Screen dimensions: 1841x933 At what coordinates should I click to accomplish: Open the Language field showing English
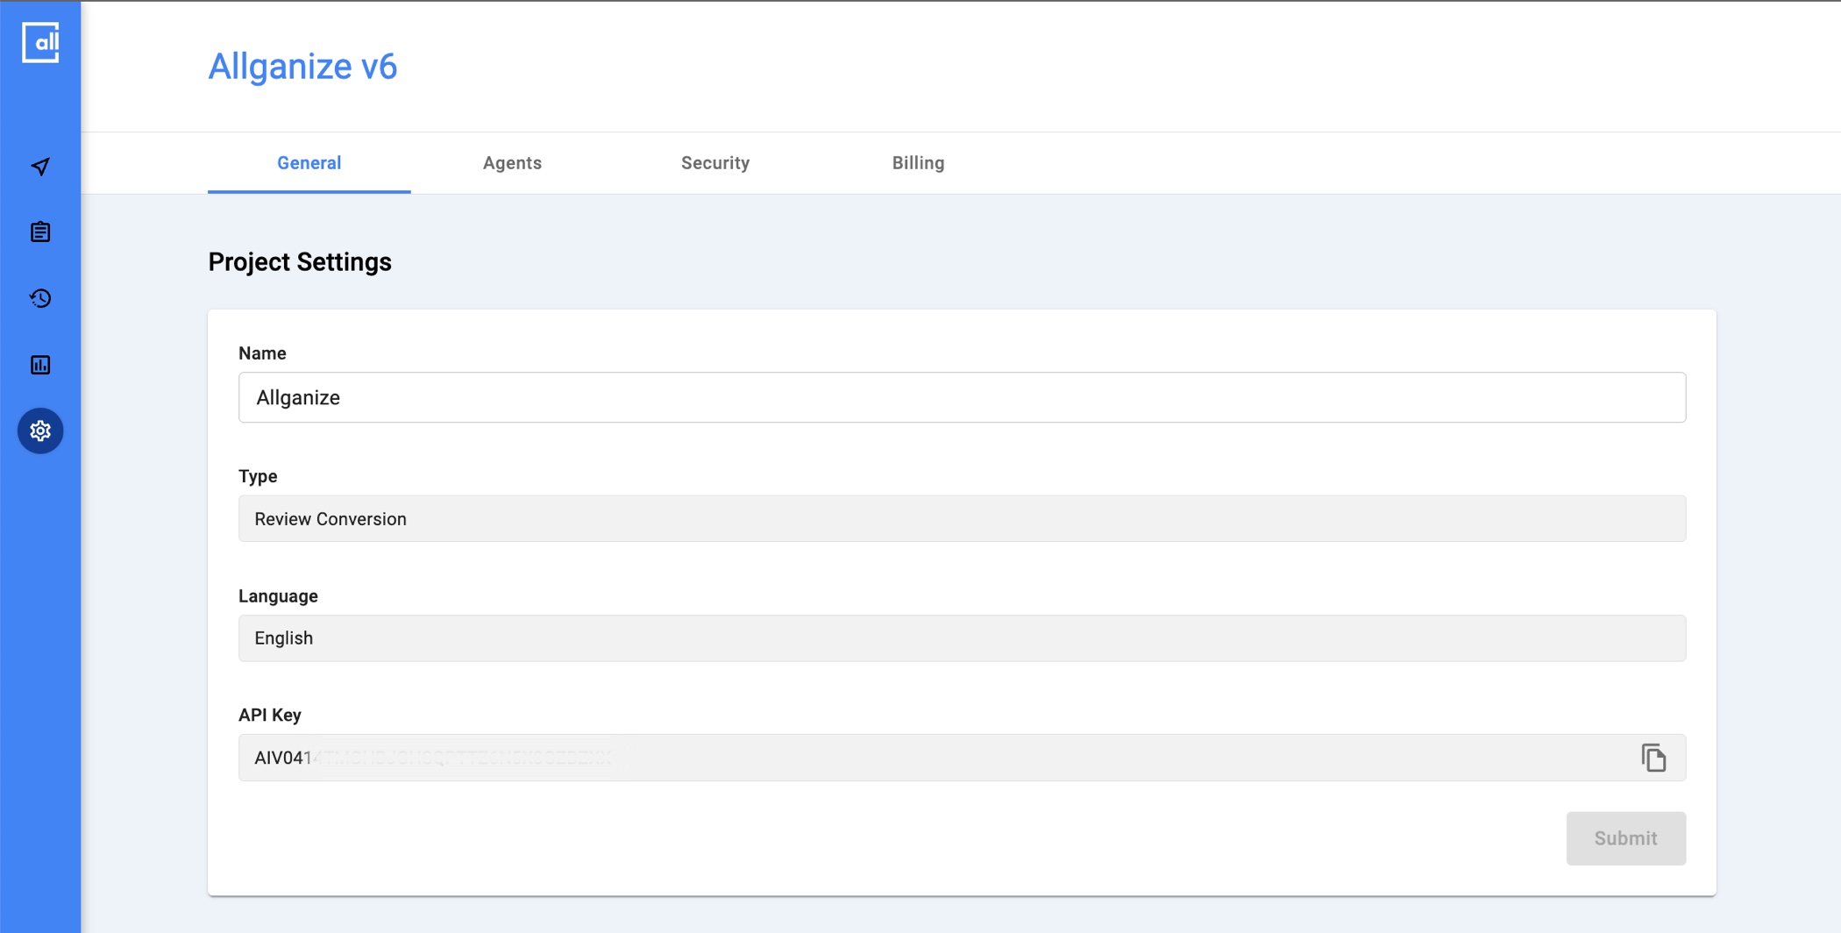(961, 638)
